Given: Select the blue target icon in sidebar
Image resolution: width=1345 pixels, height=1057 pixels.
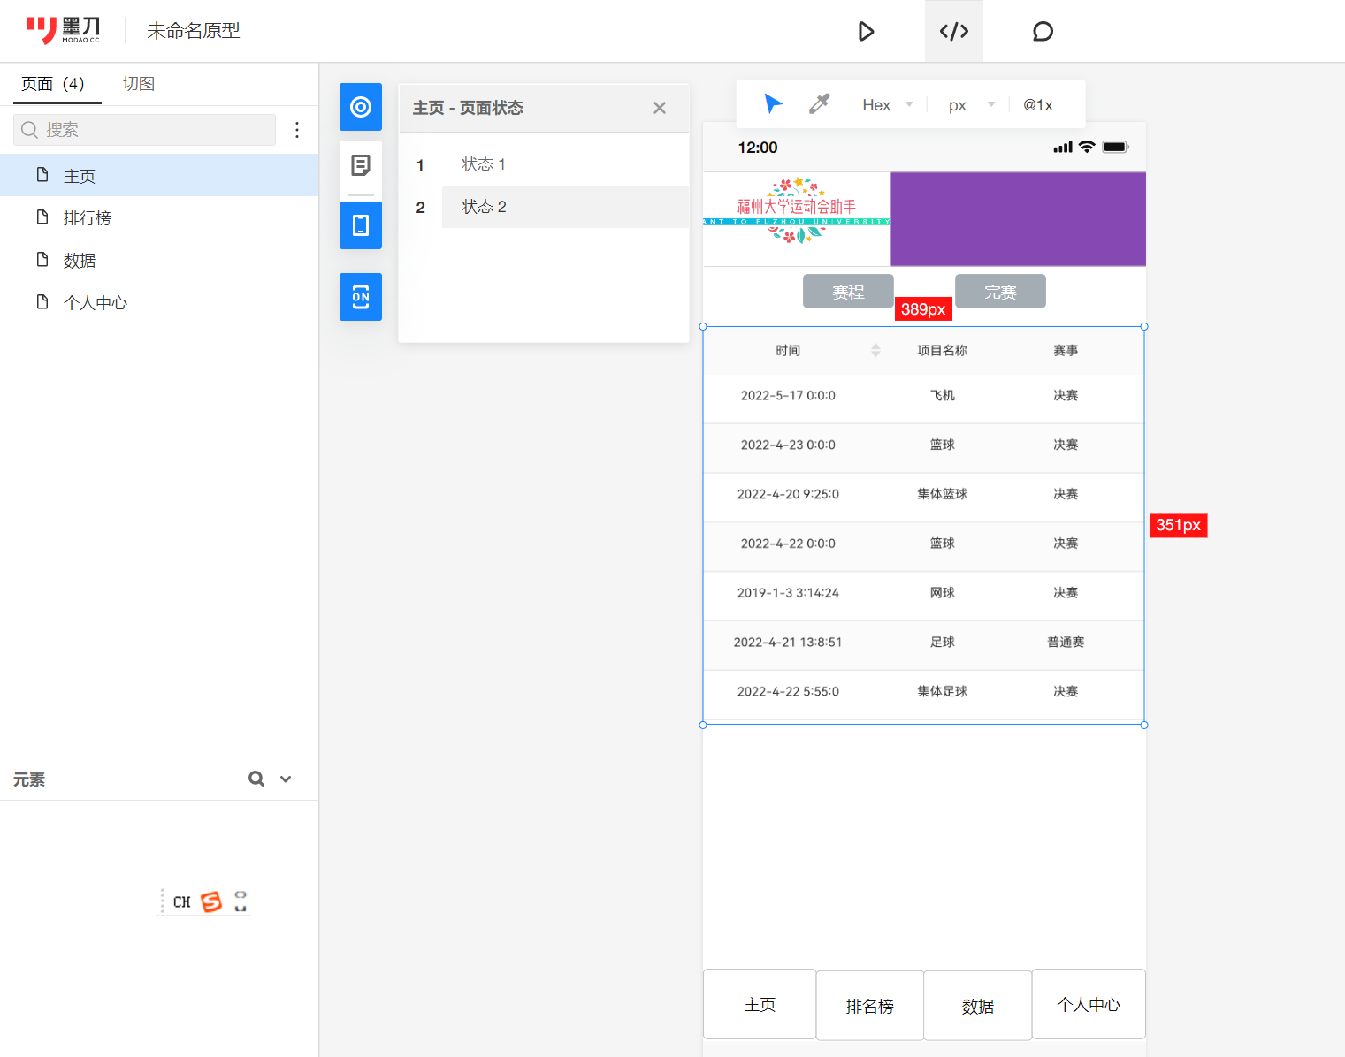Looking at the screenshot, I should click(x=361, y=107).
